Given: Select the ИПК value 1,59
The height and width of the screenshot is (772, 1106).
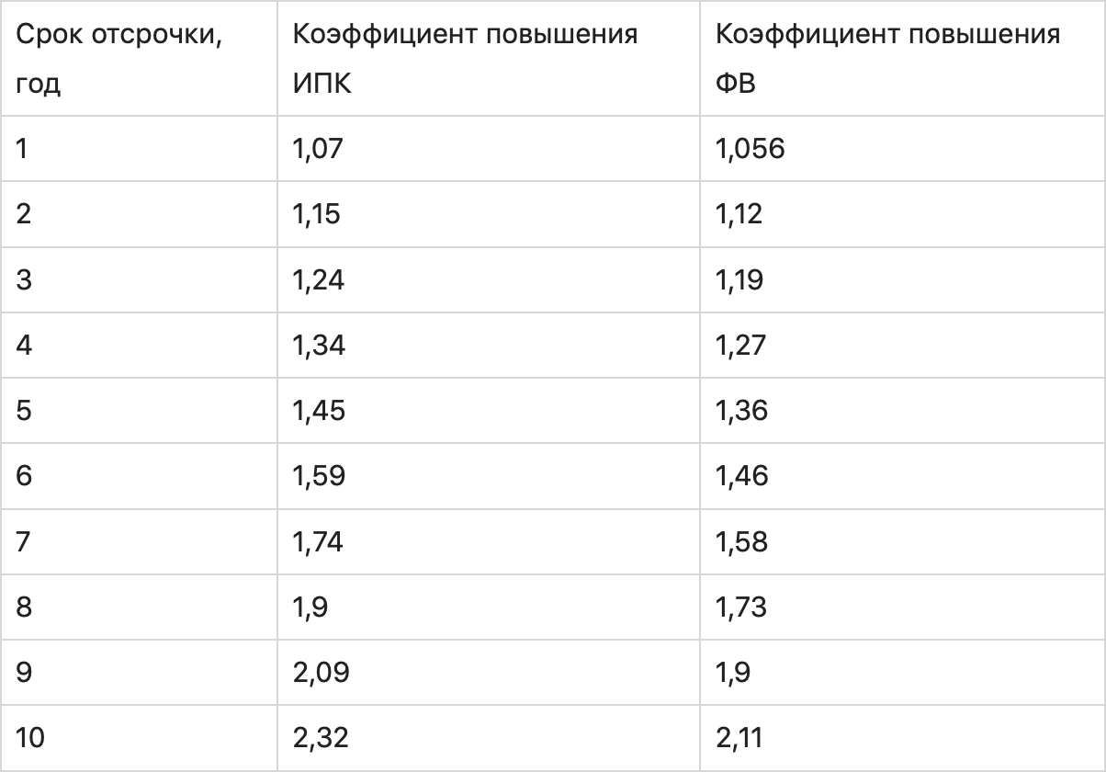Looking at the screenshot, I should [318, 476].
